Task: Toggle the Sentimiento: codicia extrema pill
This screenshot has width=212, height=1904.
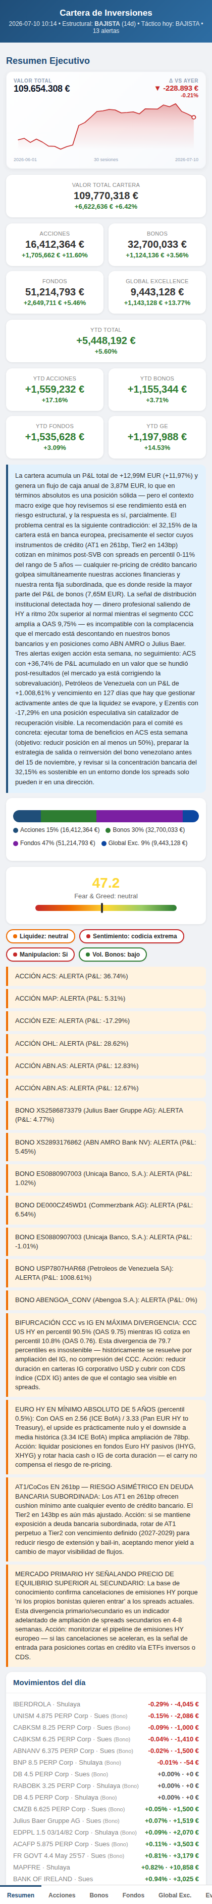Action: tap(131, 936)
